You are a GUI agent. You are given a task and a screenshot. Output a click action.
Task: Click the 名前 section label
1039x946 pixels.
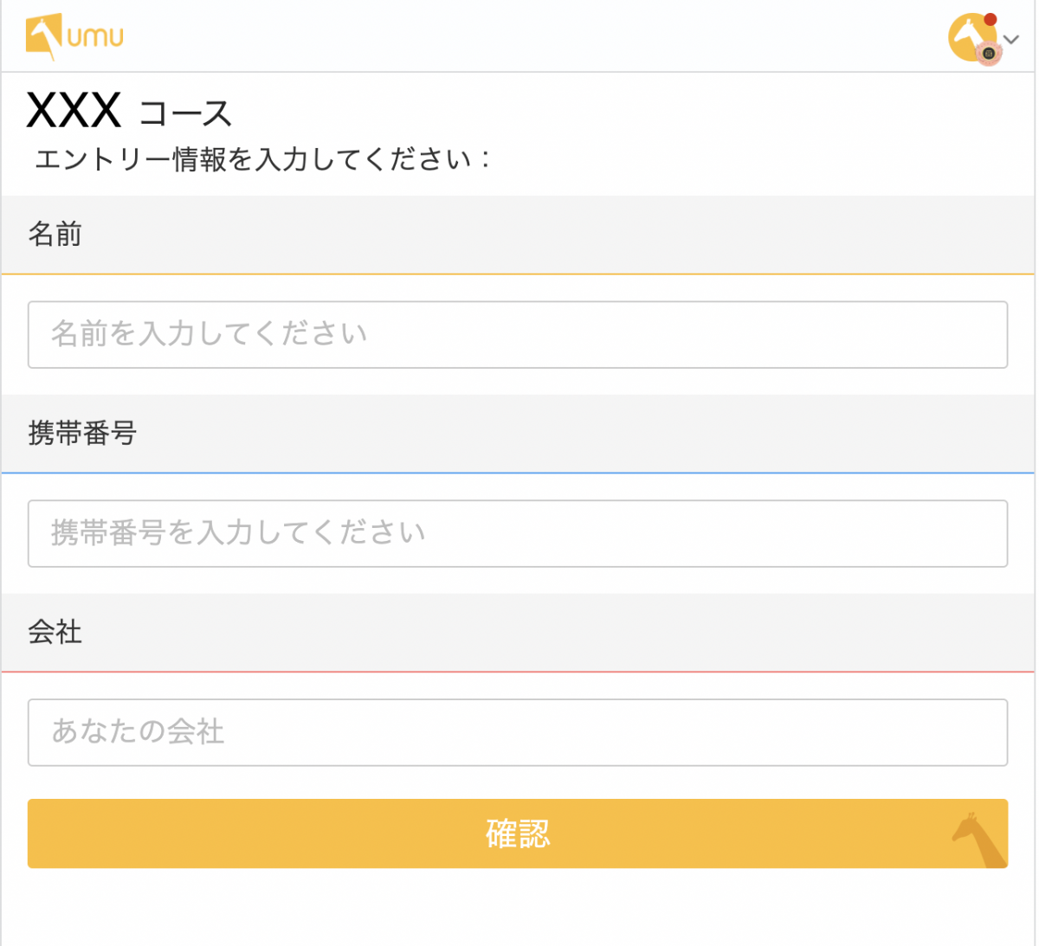[55, 234]
